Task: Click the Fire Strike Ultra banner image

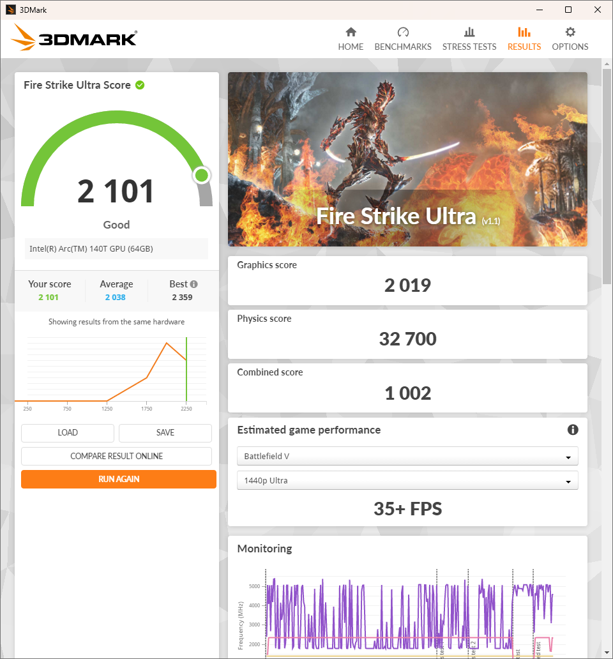Action: click(x=407, y=159)
